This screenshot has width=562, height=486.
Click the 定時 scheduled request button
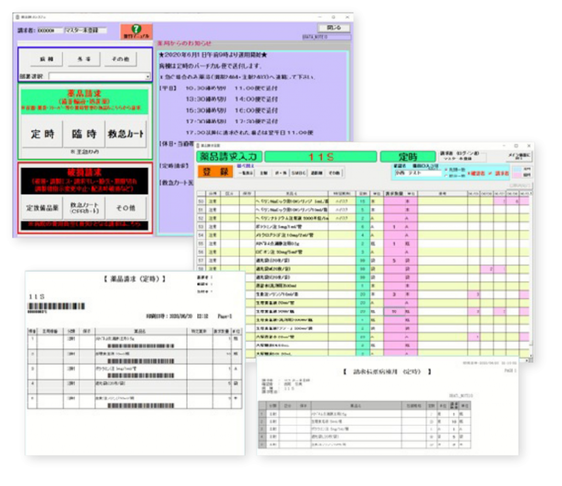(42, 135)
